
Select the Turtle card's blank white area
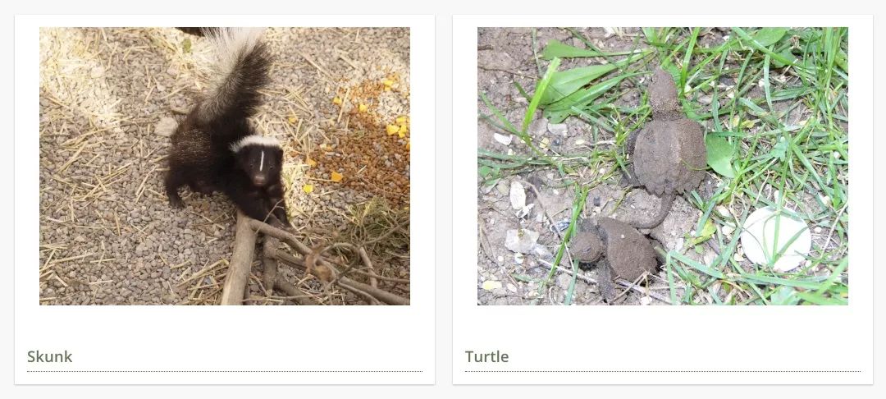pos(662,327)
